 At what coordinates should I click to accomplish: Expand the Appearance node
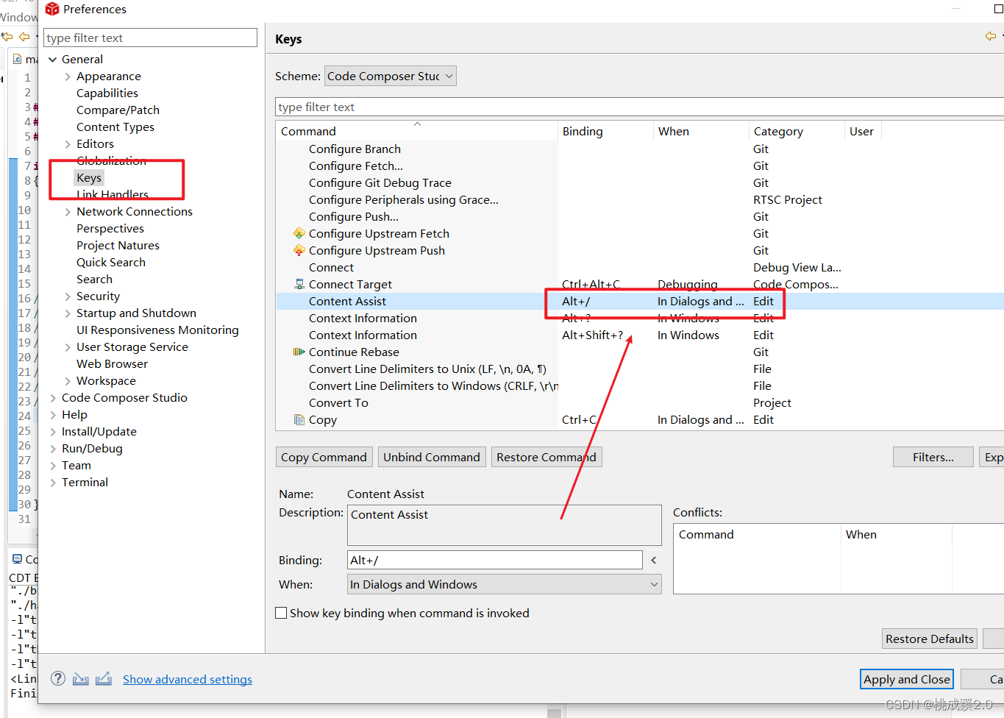68,76
